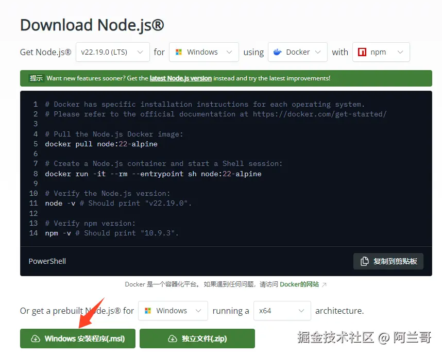This screenshot has height=355, width=442.
Task: Open the prebuilt Windows platform dropdown
Action: click(173, 311)
